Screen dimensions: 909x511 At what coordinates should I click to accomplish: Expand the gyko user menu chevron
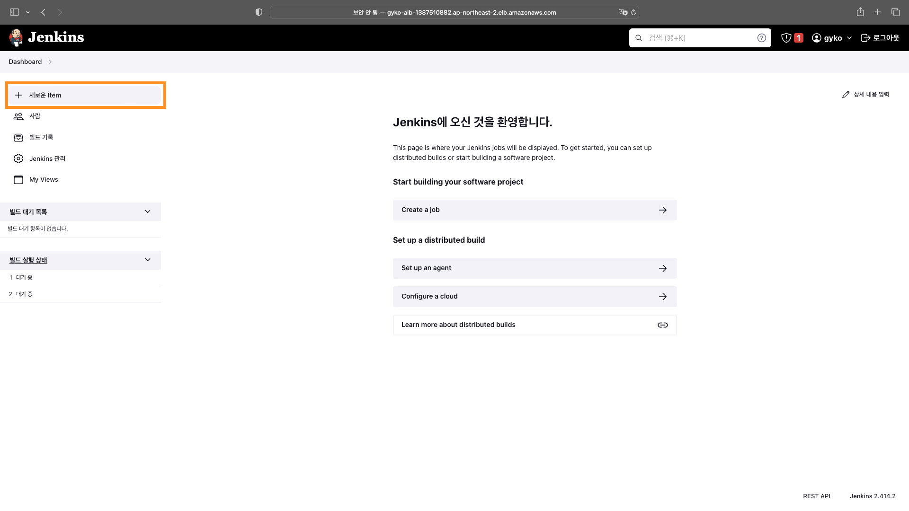click(x=849, y=38)
